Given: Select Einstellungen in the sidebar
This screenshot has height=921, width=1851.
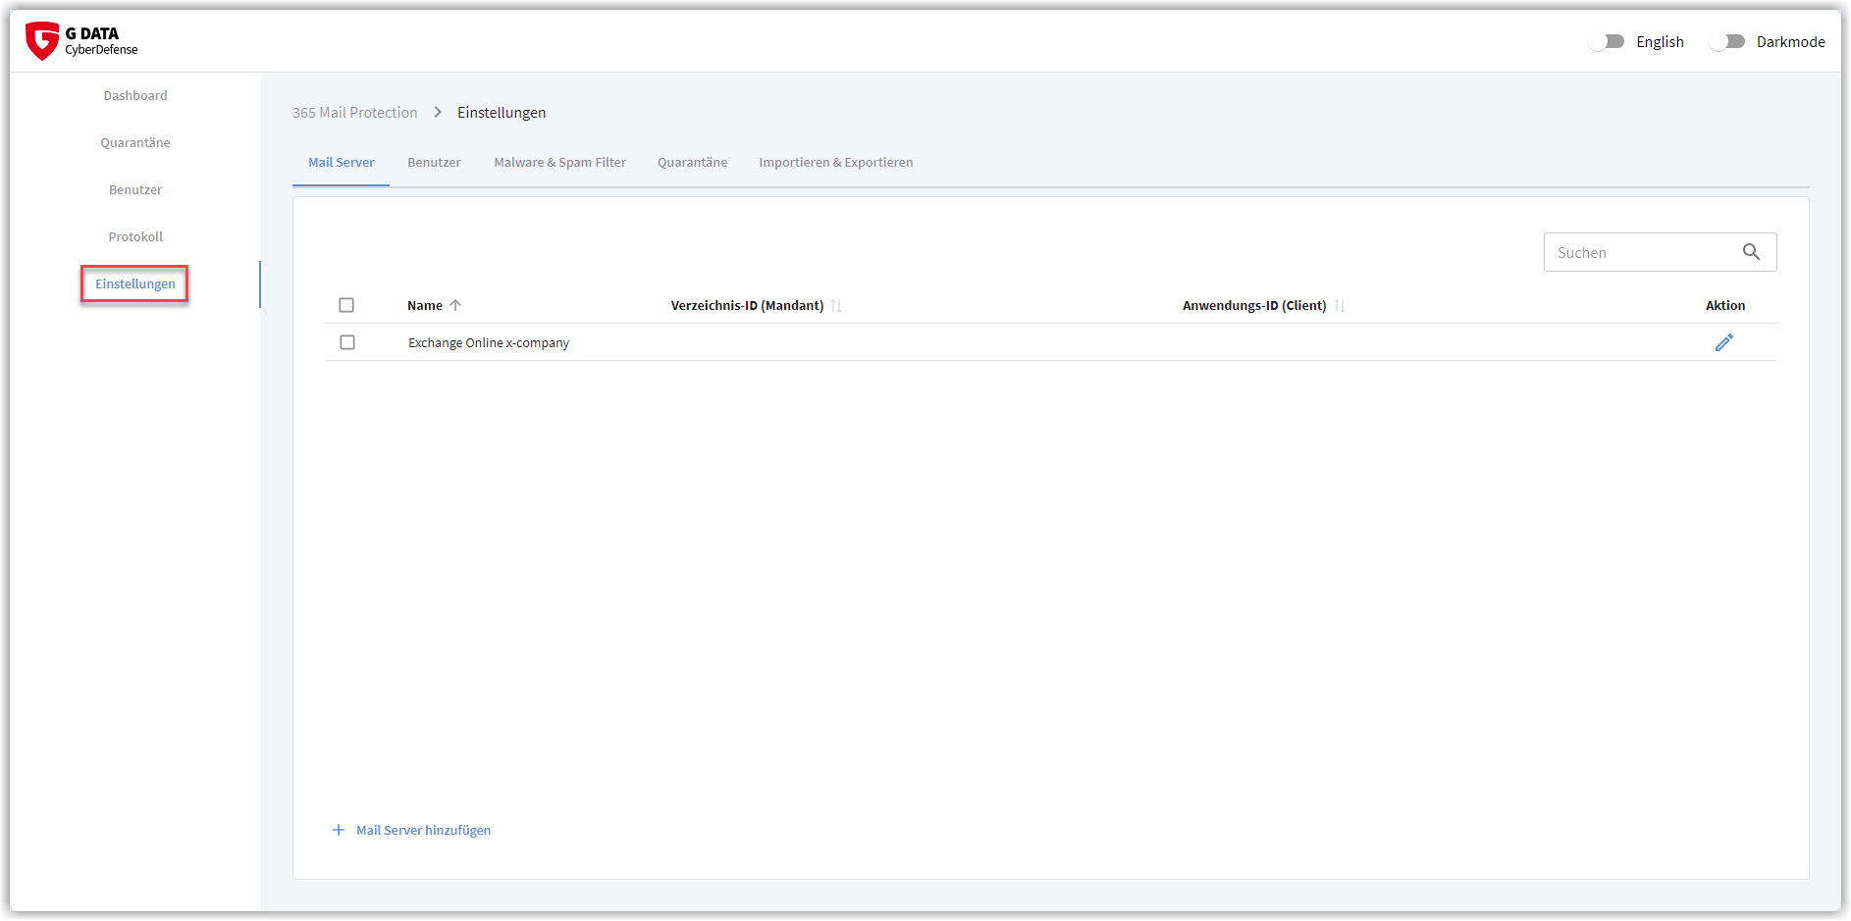Looking at the screenshot, I should click(135, 283).
